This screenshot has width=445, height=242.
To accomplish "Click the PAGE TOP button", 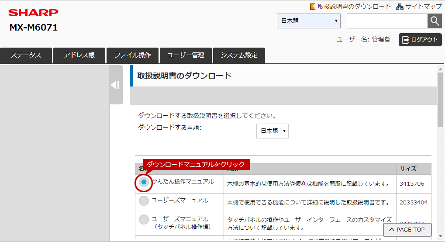I will click(x=407, y=229).
